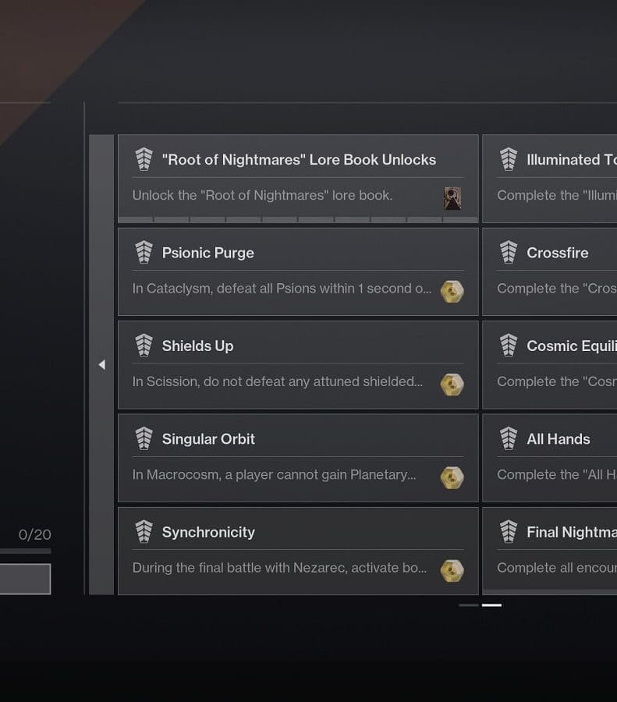Click the description "Complete the "Illumi..."

[x=557, y=195]
